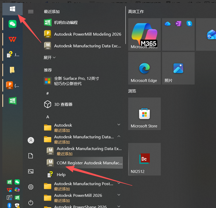The height and width of the screenshot is (208, 216).
Task: Launch 机明自动编程 from recently added
Action: click(83, 22)
